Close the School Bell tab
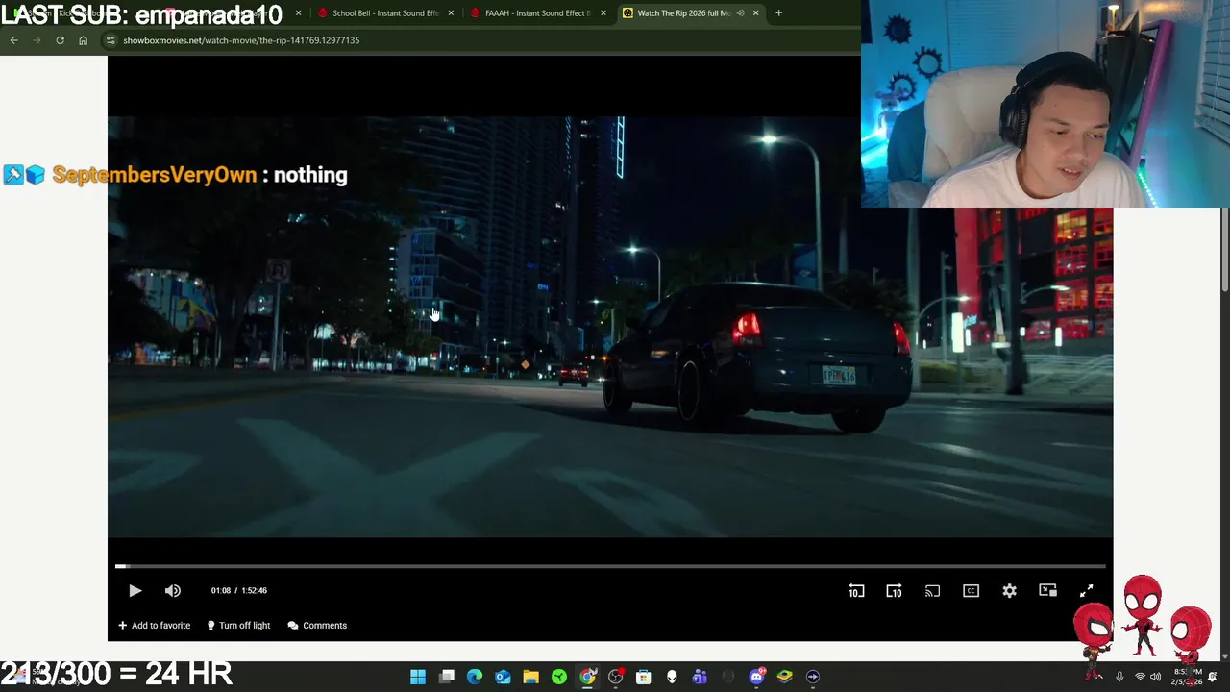This screenshot has width=1230, height=692. pos(451,13)
